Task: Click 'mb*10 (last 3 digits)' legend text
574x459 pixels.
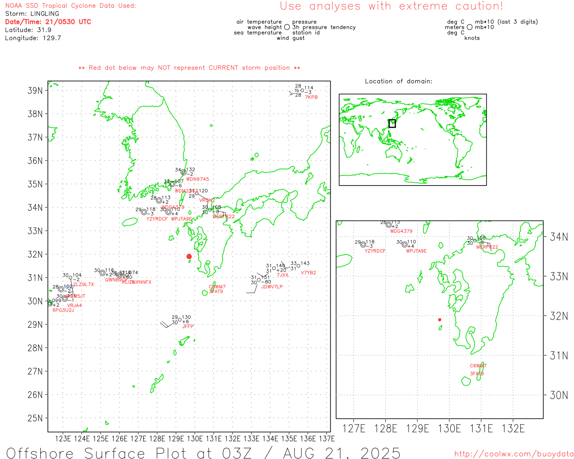Action: [x=506, y=22]
